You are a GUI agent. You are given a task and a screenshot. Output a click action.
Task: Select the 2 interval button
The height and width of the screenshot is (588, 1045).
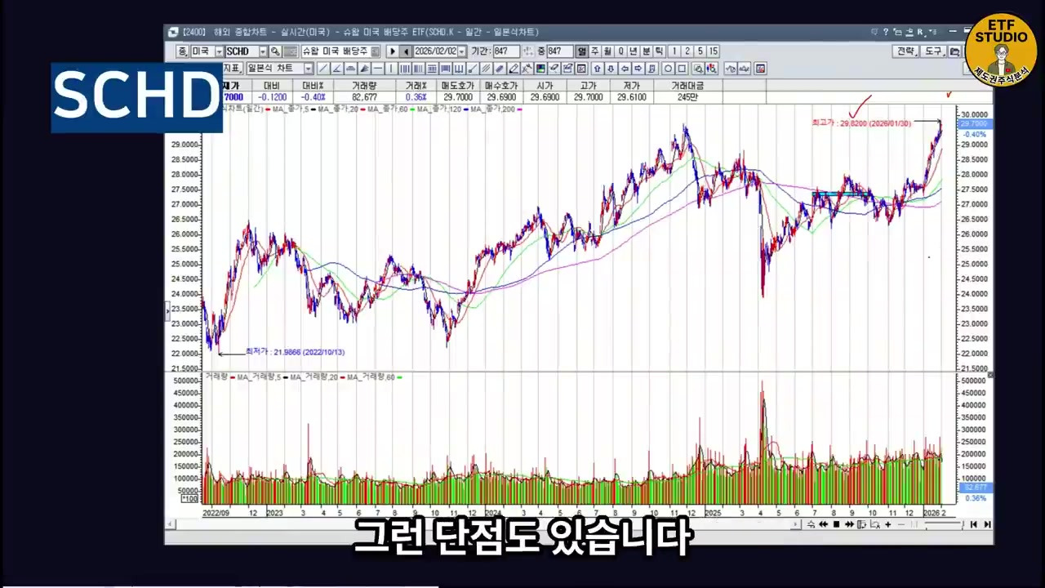[687, 51]
